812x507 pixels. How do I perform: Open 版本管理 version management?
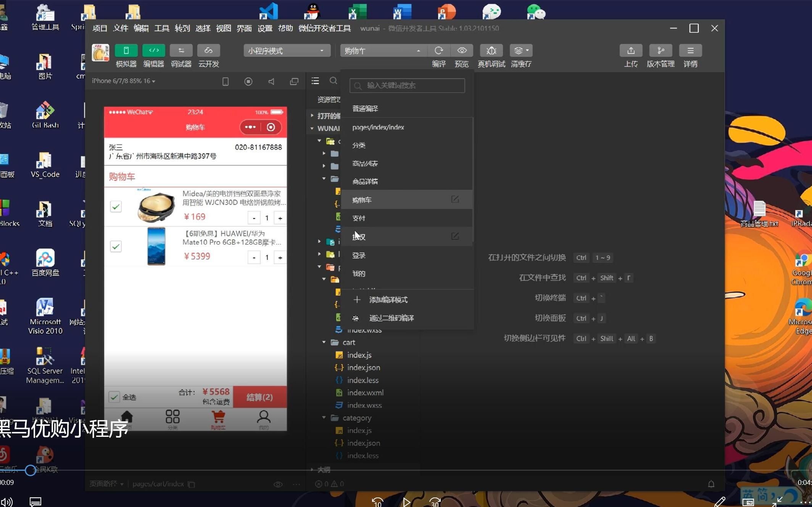[x=661, y=50]
